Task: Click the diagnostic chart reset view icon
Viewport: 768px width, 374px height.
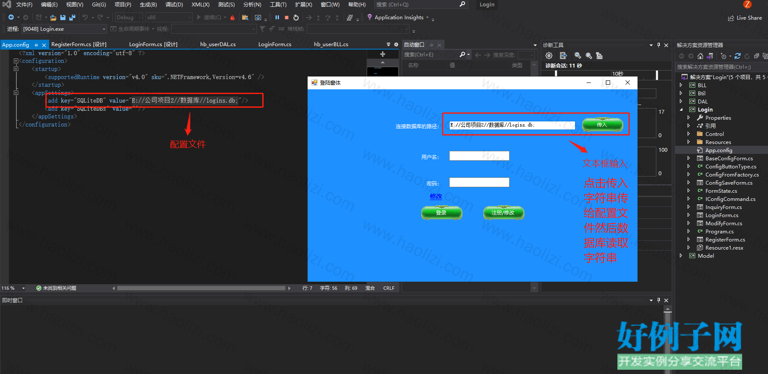Action: point(599,56)
